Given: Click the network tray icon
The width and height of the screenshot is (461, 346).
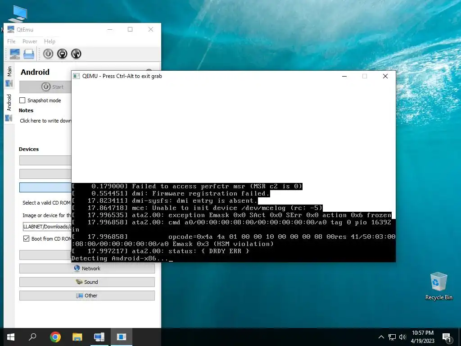Looking at the screenshot, I should coord(392,337).
